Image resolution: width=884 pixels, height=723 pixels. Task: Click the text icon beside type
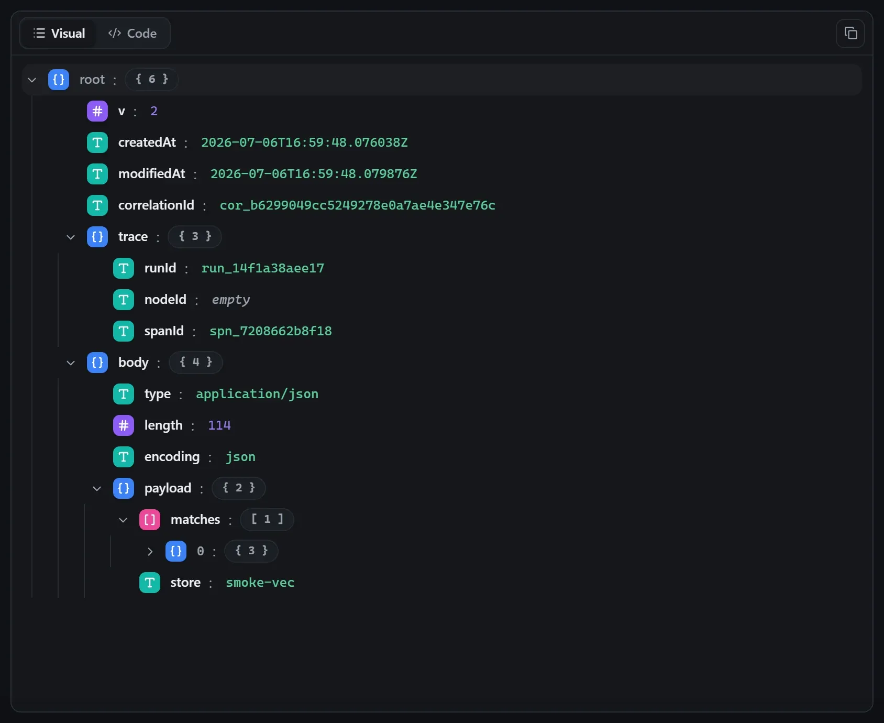click(x=124, y=394)
